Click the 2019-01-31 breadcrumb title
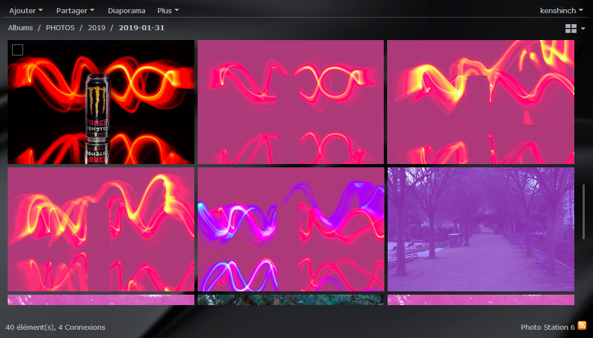The width and height of the screenshot is (593, 338). [142, 27]
